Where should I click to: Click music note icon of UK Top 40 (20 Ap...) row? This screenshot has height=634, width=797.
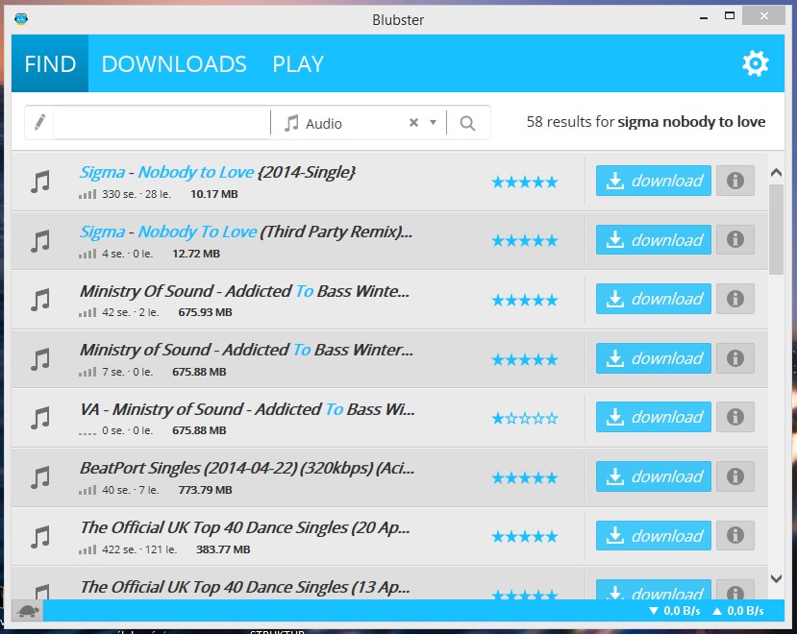40,537
